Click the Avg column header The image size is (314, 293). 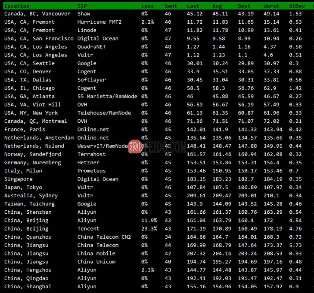tap(217, 6)
